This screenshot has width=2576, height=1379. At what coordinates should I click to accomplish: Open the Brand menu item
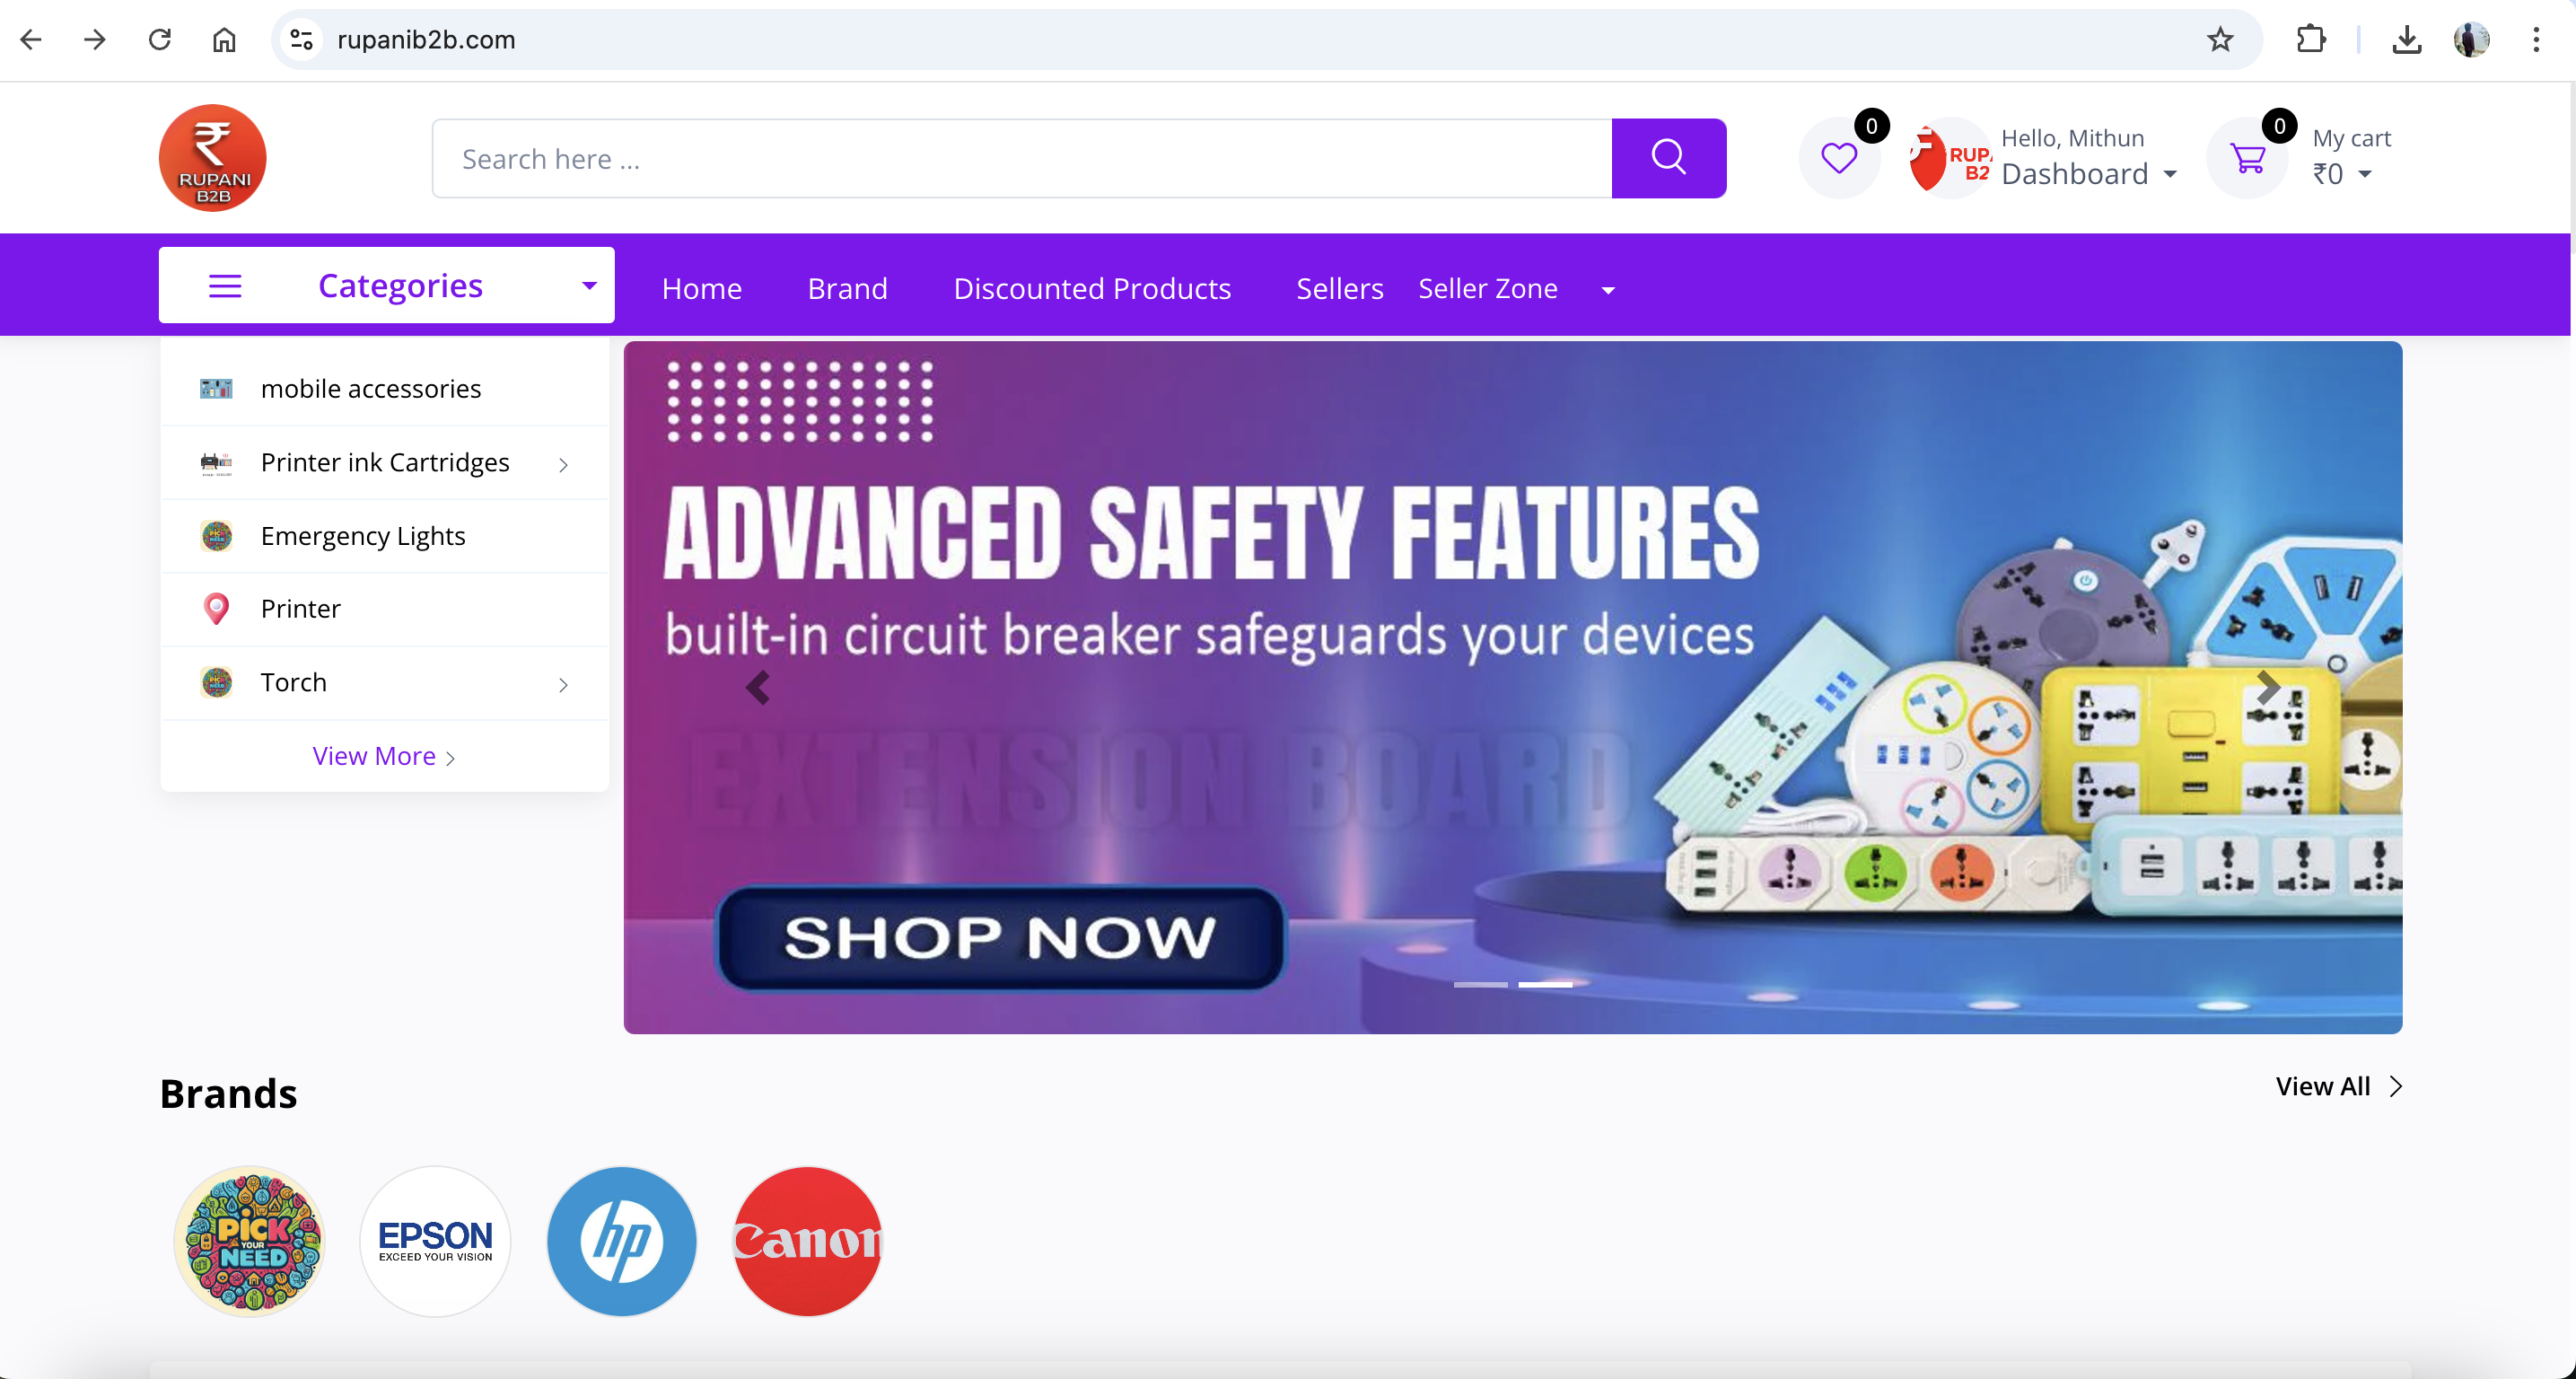(x=847, y=289)
